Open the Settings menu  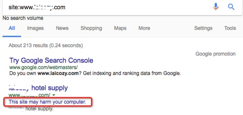tap(203, 28)
